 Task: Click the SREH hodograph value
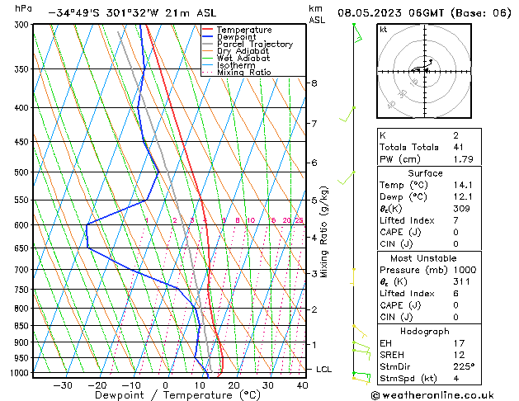click(459, 355)
